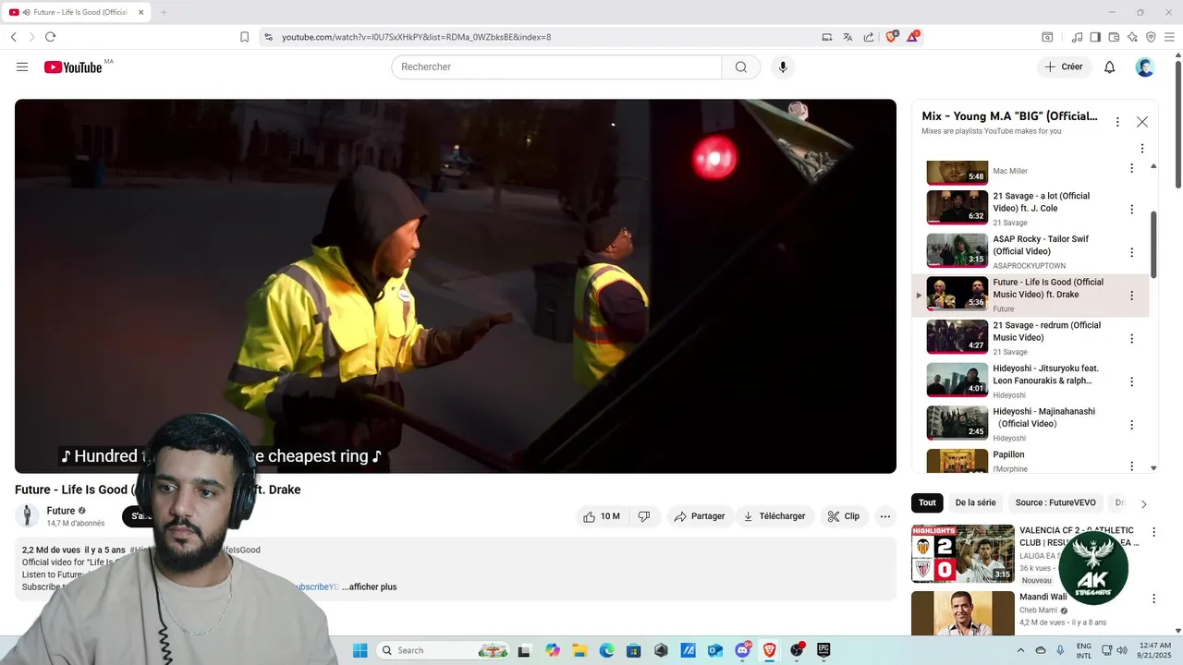Screen dimensions: 1183x665
Task: Open options for 21 Savage - redrum
Action: pos(1131,339)
